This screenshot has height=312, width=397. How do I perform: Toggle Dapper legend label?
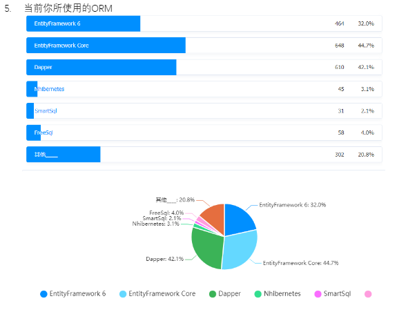click(x=229, y=293)
